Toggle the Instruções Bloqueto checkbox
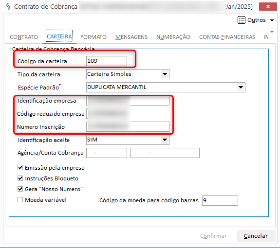This screenshot has height=248, width=280. coord(20,178)
